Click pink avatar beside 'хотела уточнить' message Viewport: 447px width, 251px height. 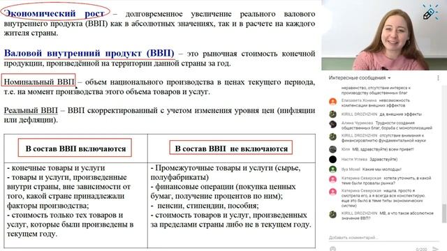click(332, 179)
